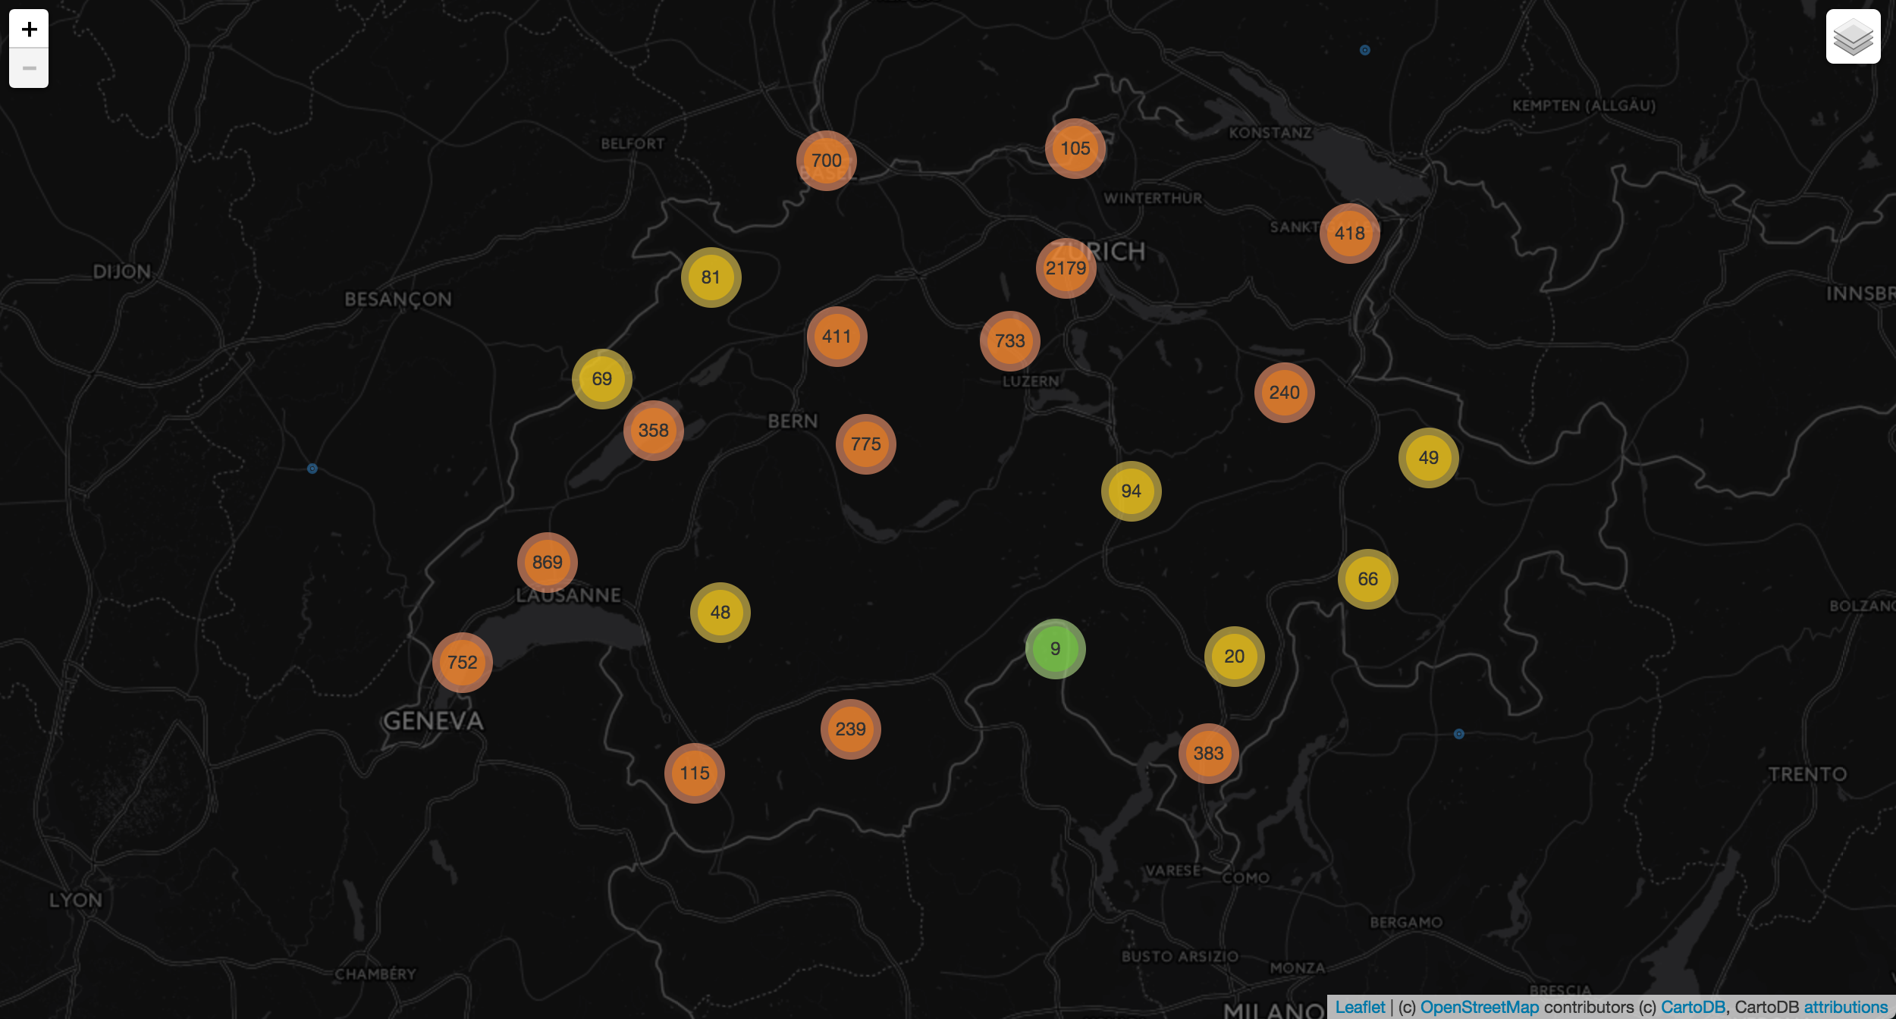Open the 752 cluster near Geneva
1896x1019 pixels.
tap(462, 662)
